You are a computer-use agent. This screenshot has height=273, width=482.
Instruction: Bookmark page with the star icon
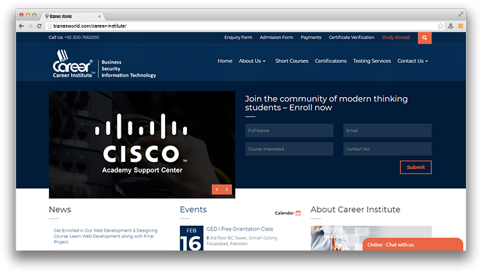[440, 26]
